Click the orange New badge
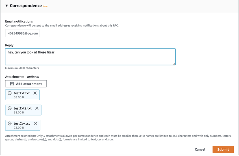239x156 pixels. tap(45, 6)
